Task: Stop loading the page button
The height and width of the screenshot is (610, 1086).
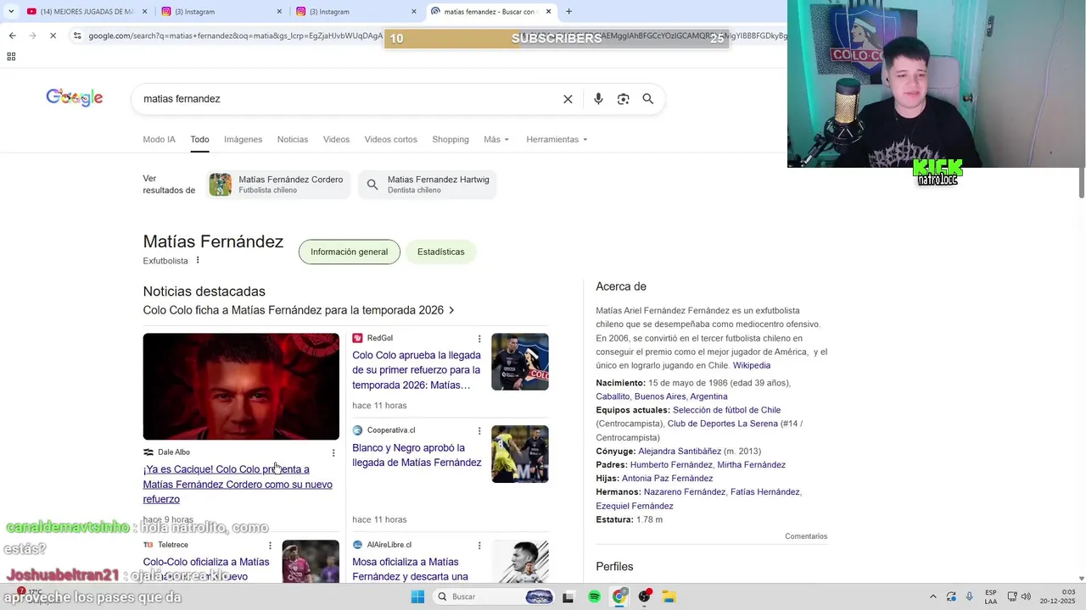Action: [53, 36]
